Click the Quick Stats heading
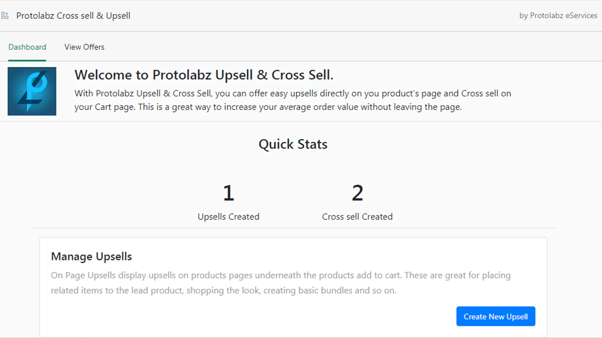The height and width of the screenshot is (338, 602). (293, 144)
